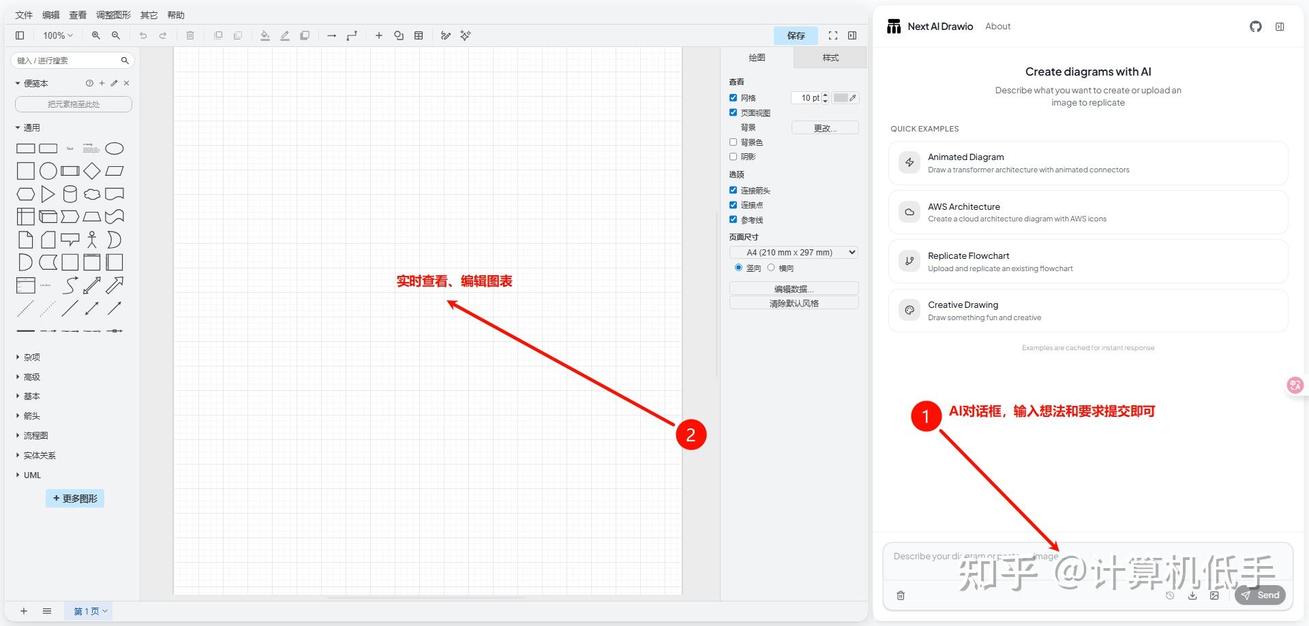The height and width of the screenshot is (626, 1309).
Task: Expand the 箭头 arrows section
Action: click(28, 416)
